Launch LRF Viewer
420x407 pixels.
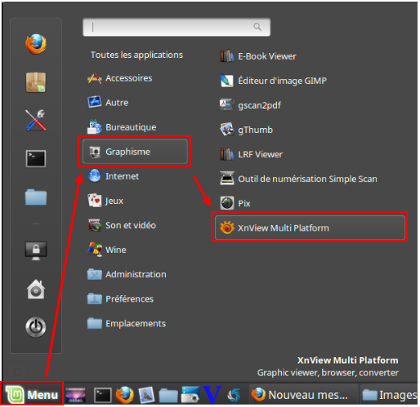[251, 154]
